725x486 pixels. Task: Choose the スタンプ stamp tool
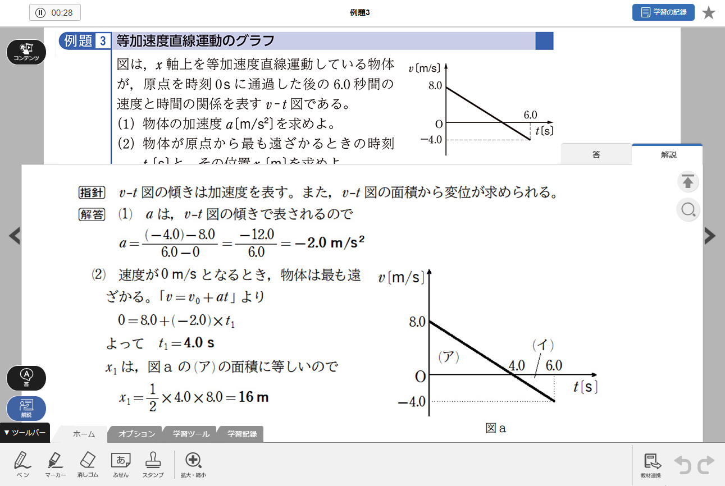click(x=152, y=465)
